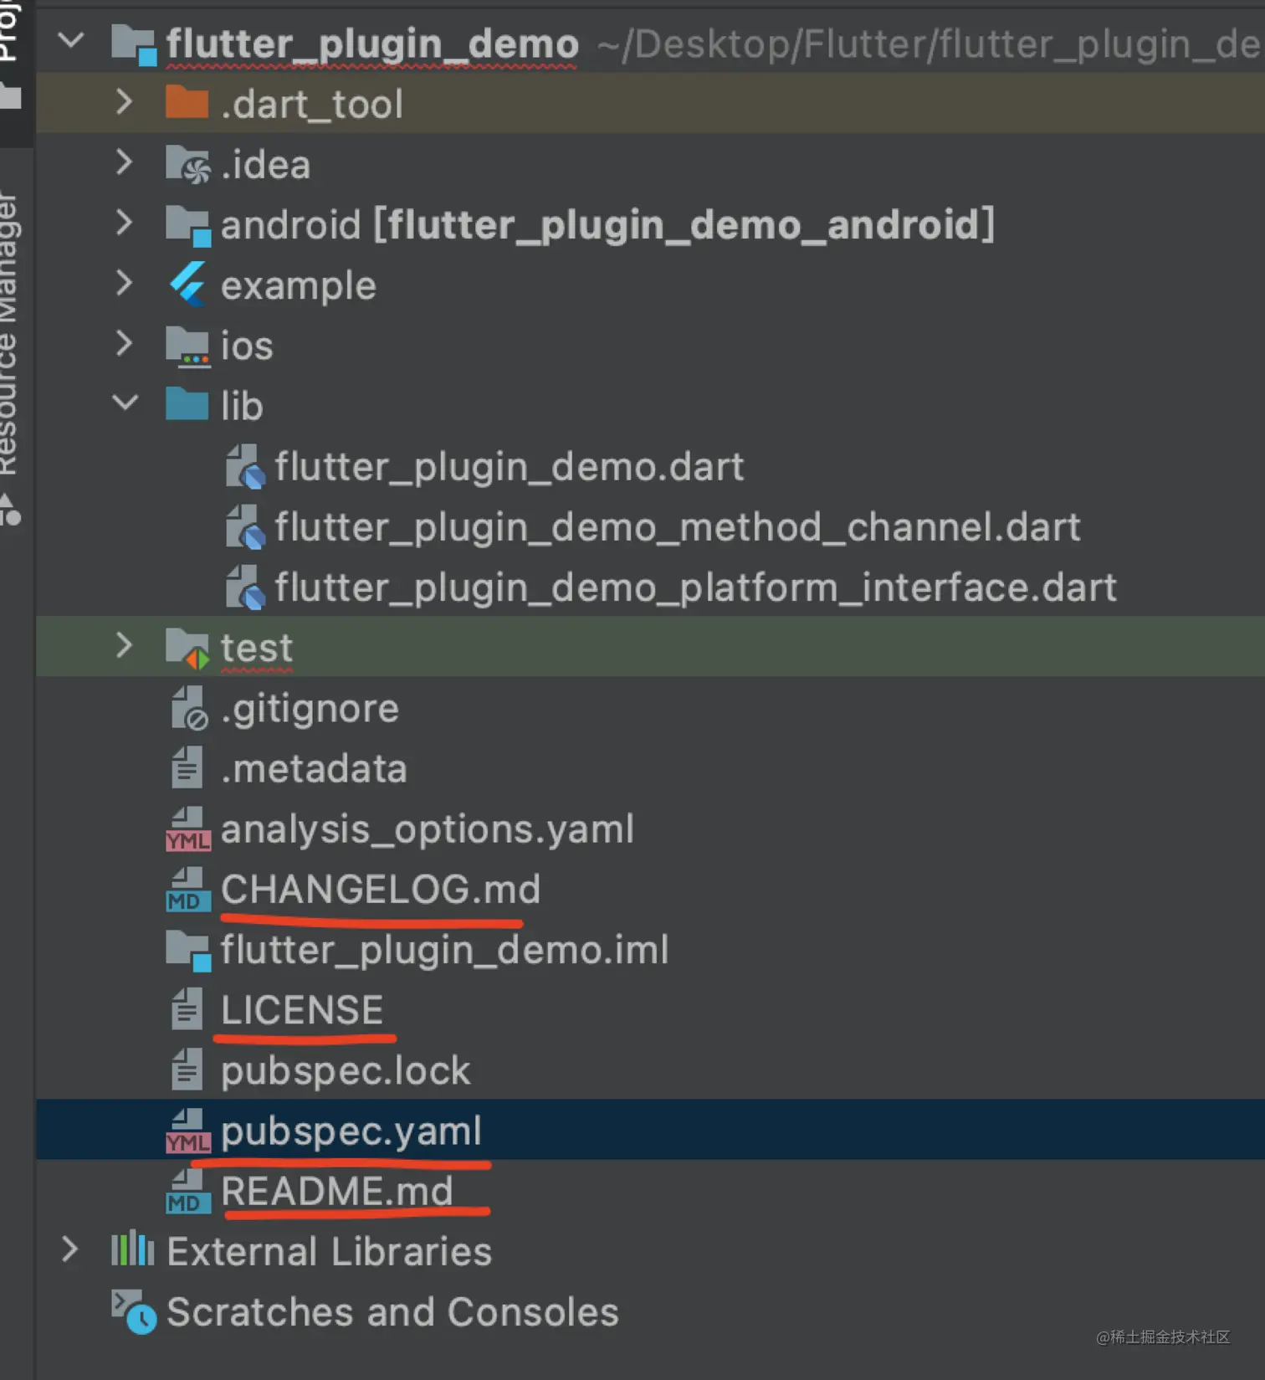The width and height of the screenshot is (1265, 1380).
Task: Collapse the flutter_plugin_demo root project
Action: (71, 40)
